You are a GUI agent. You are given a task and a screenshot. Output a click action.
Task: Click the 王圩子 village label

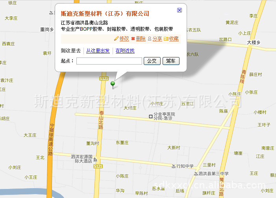(264, 125)
